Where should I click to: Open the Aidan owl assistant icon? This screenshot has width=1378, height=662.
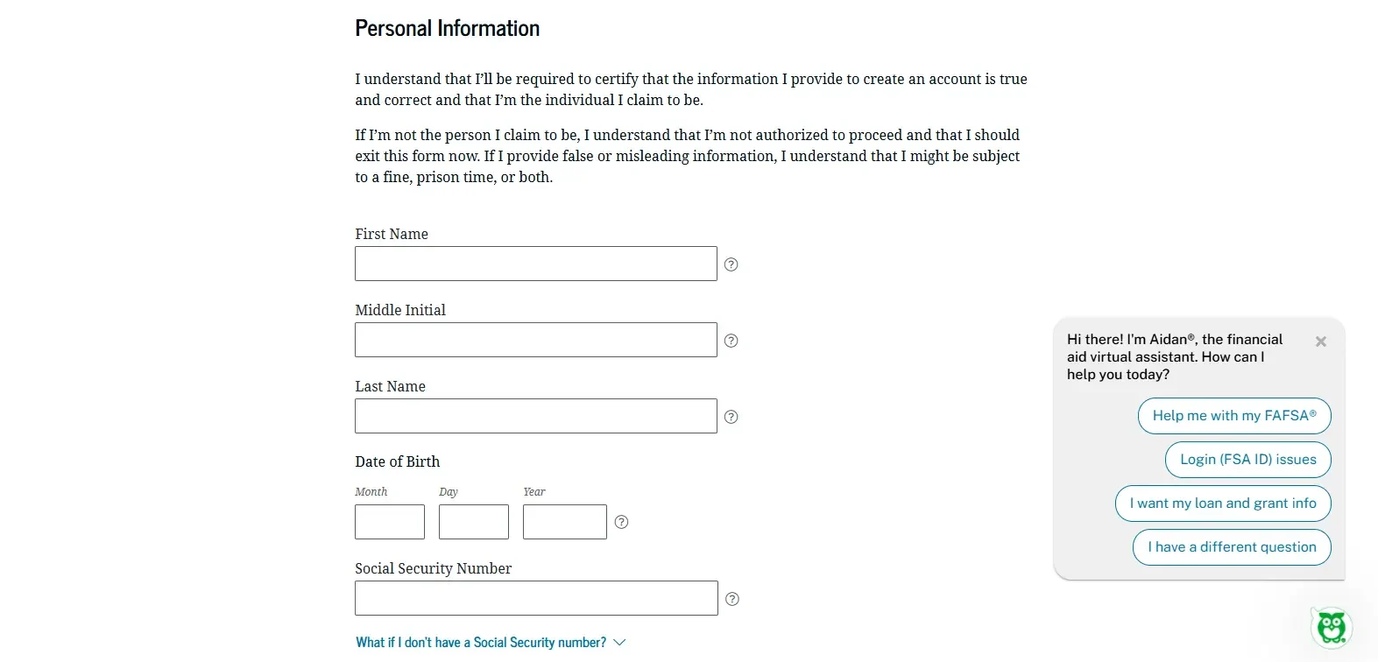point(1332,627)
